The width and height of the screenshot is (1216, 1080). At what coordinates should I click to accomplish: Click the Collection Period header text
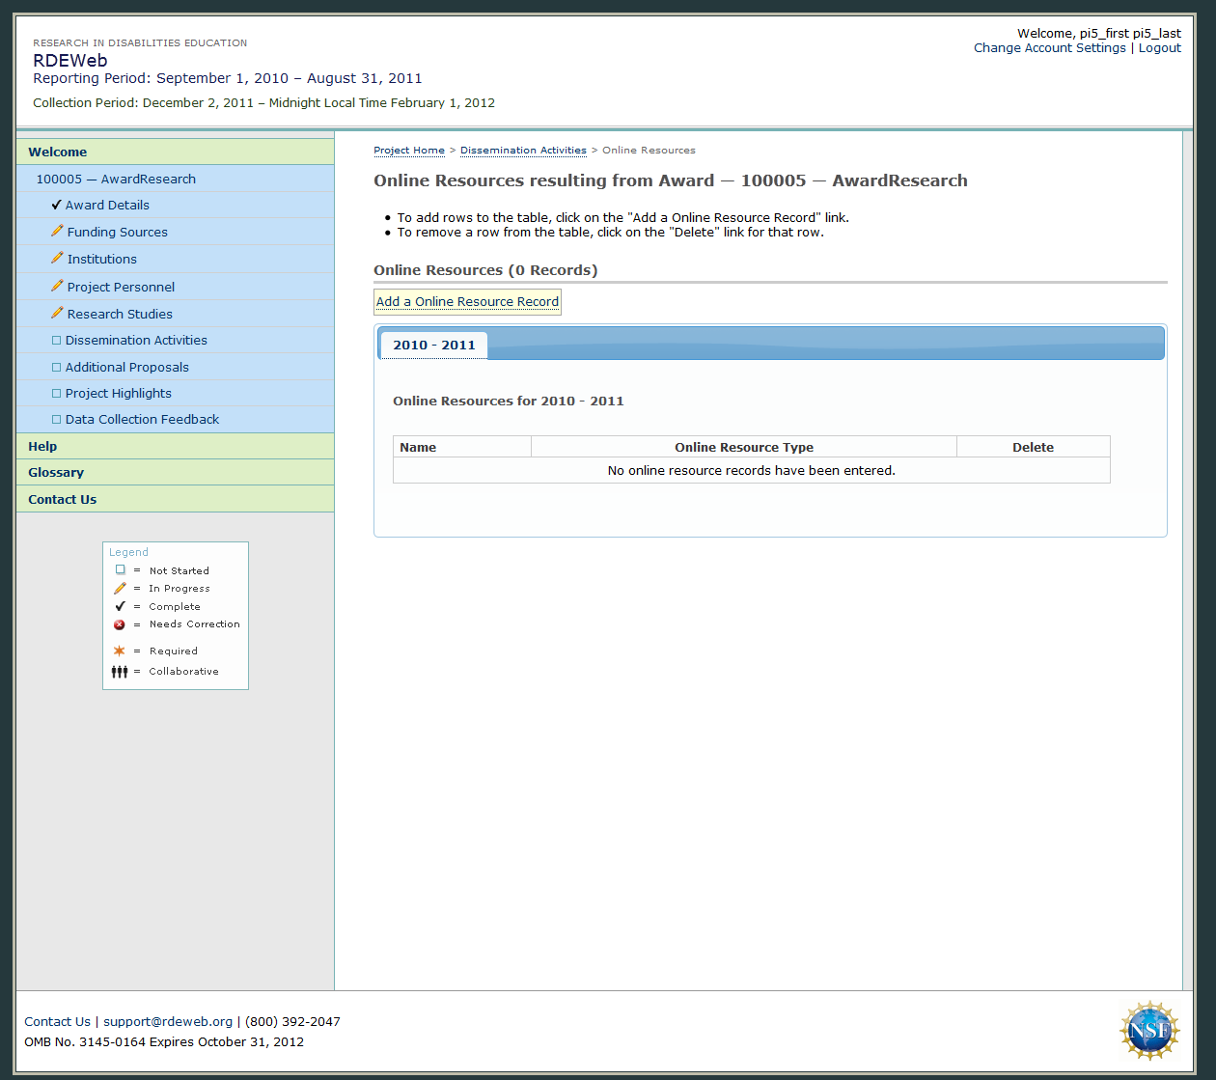(x=263, y=102)
